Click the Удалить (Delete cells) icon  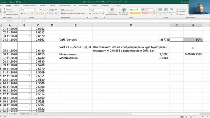166,10
